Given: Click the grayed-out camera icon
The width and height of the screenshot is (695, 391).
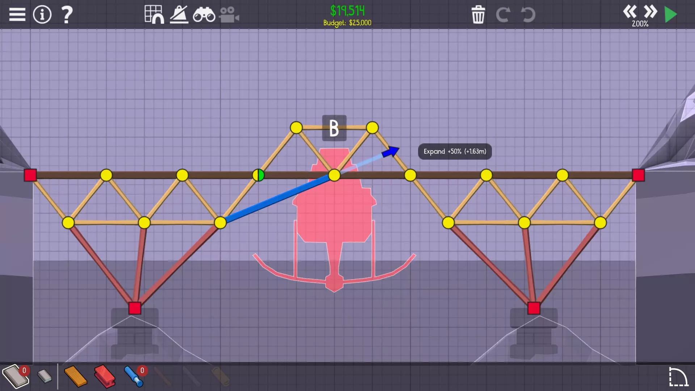Looking at the screenshot, I should 229,15.
